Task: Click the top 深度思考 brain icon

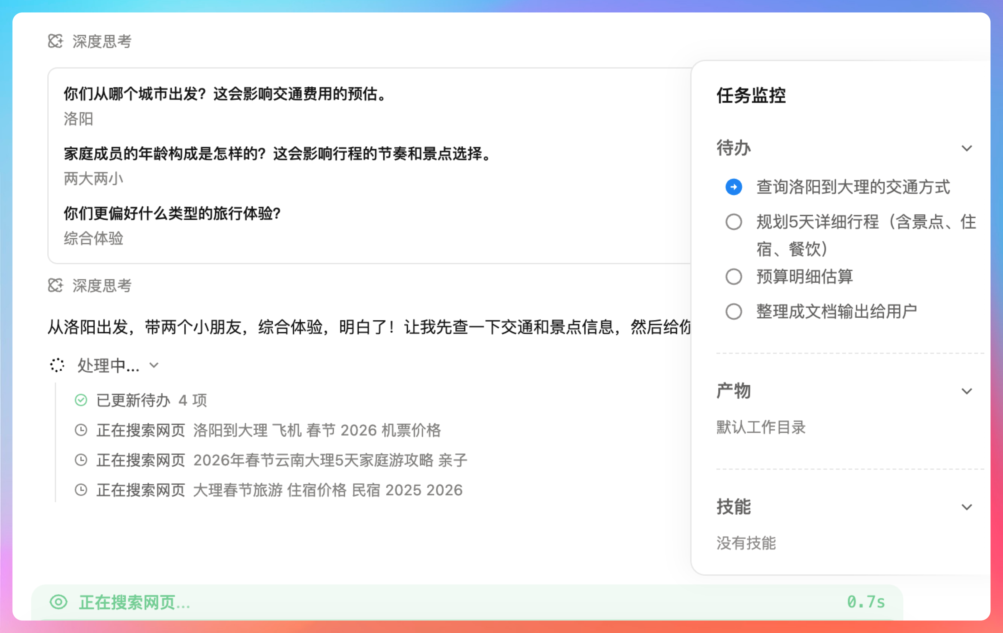Action: (55, 41)
